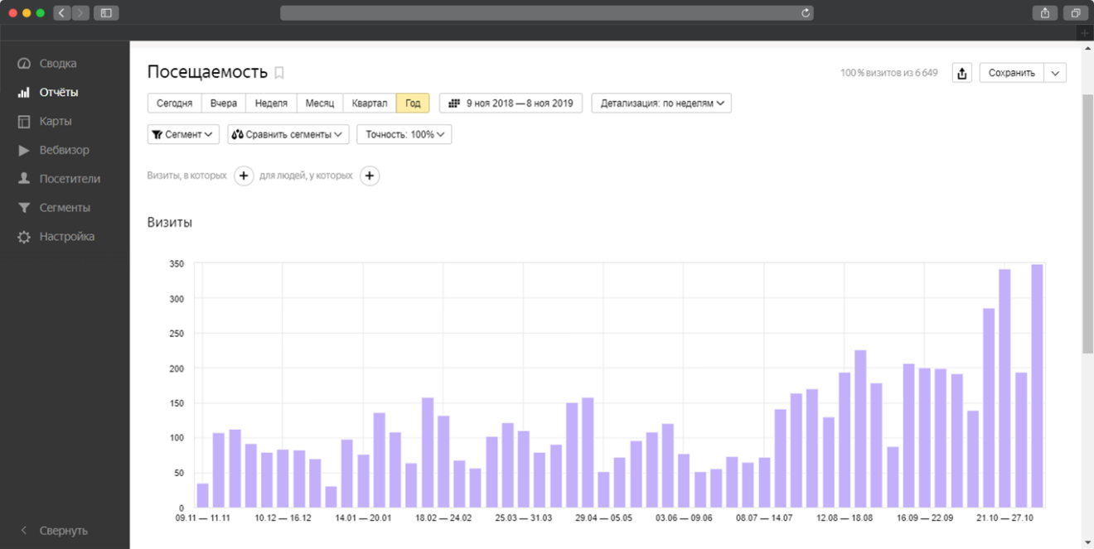Expand the Сегмент dropdown

click(x=183, y=134)
